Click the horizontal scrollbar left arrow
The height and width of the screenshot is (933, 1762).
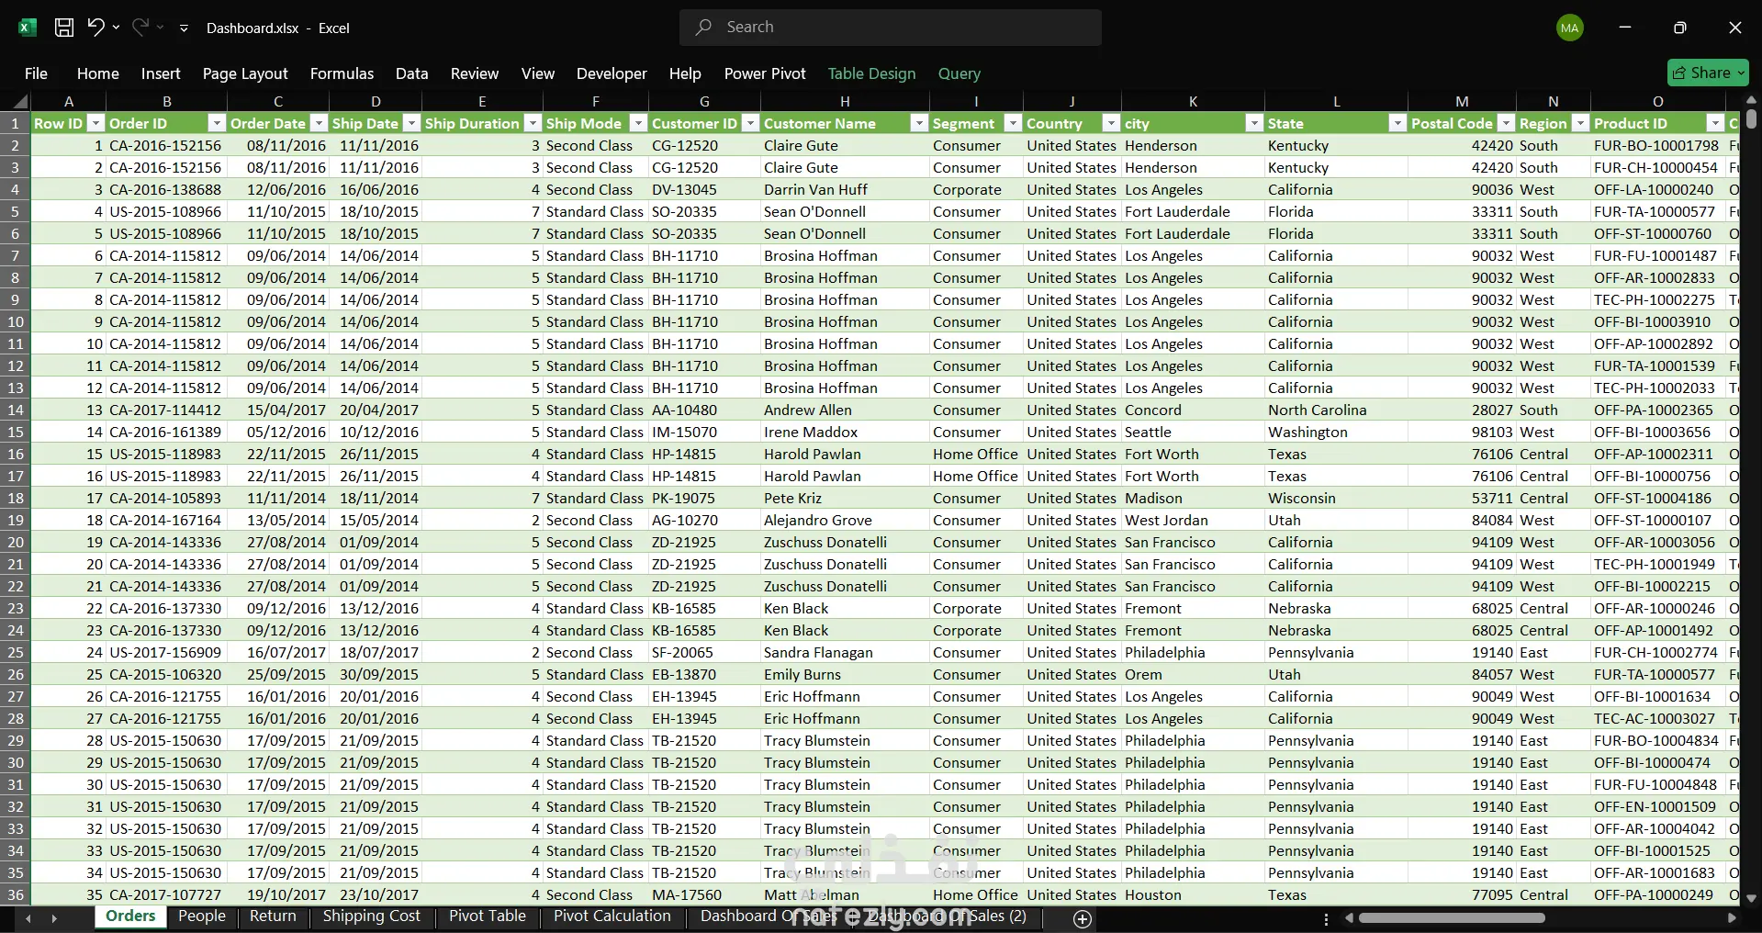(1349, 917)
